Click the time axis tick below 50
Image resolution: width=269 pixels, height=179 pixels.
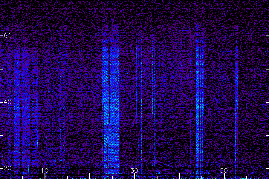(x=224, y=176)
